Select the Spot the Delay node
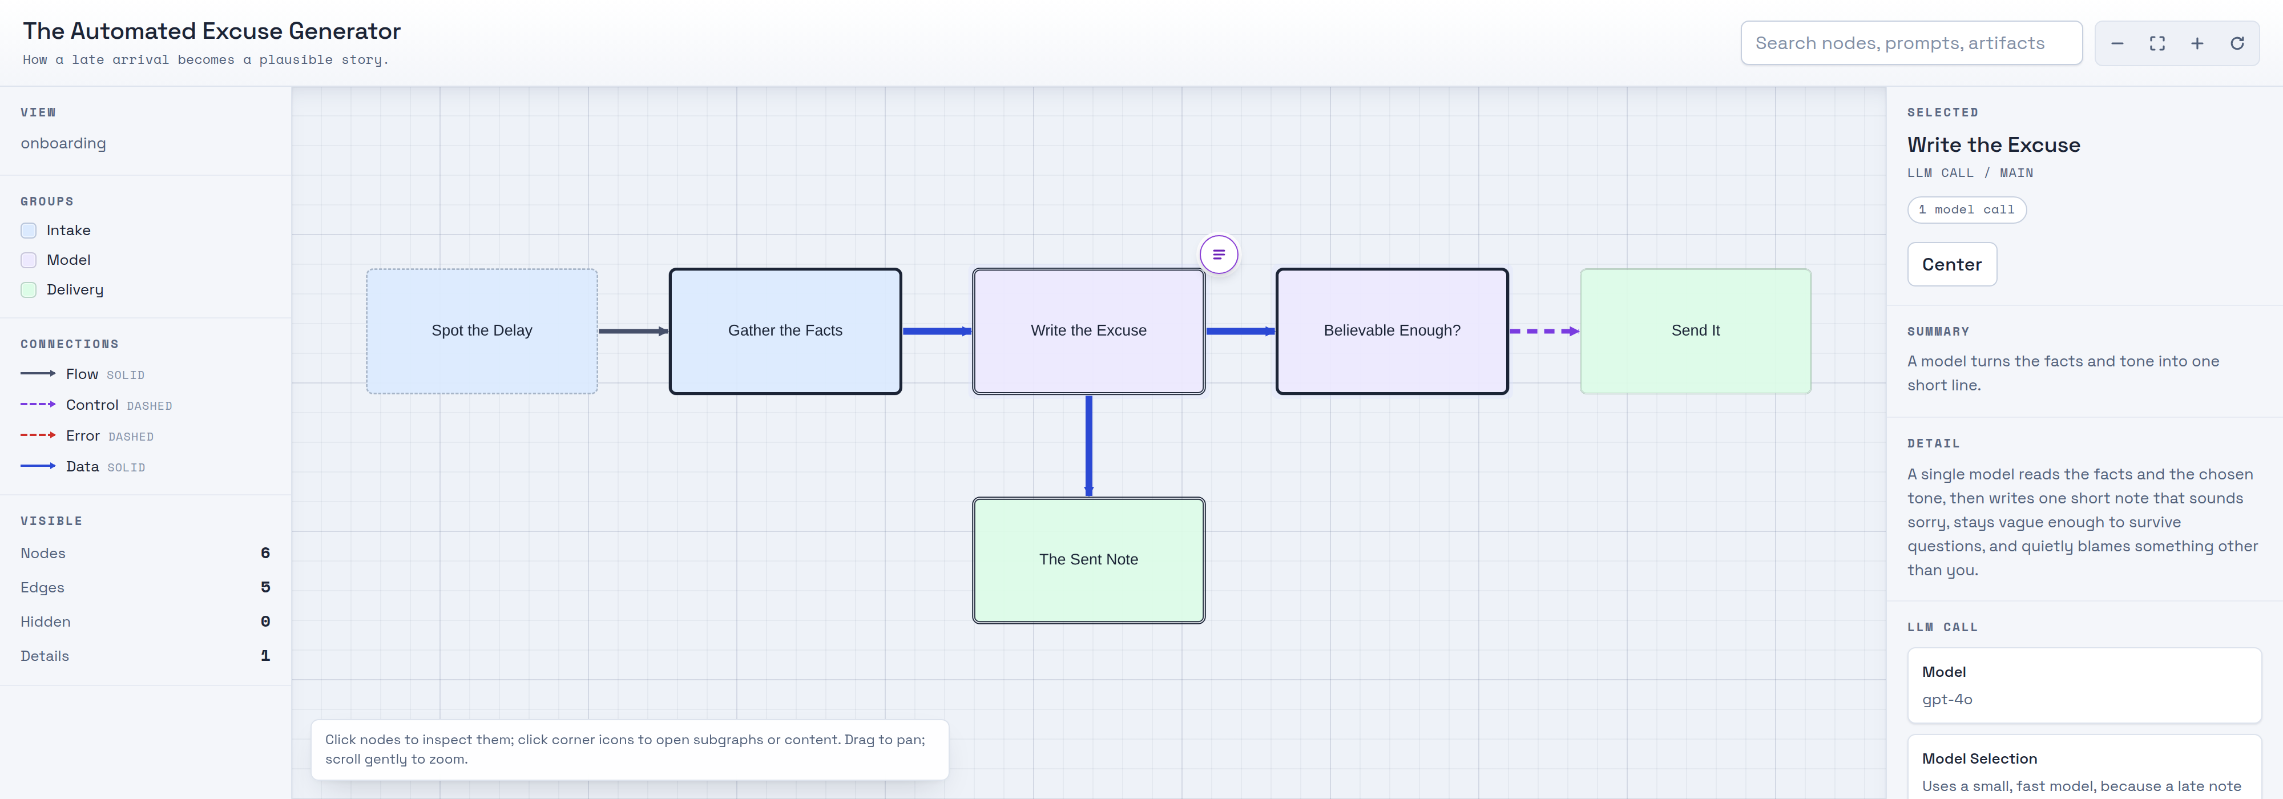Viewport: 2283px width, 799px height. coord(481,330)
